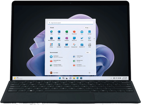Open the weather widget on the taskbar
141x105 pixels.
click(18, 78)
